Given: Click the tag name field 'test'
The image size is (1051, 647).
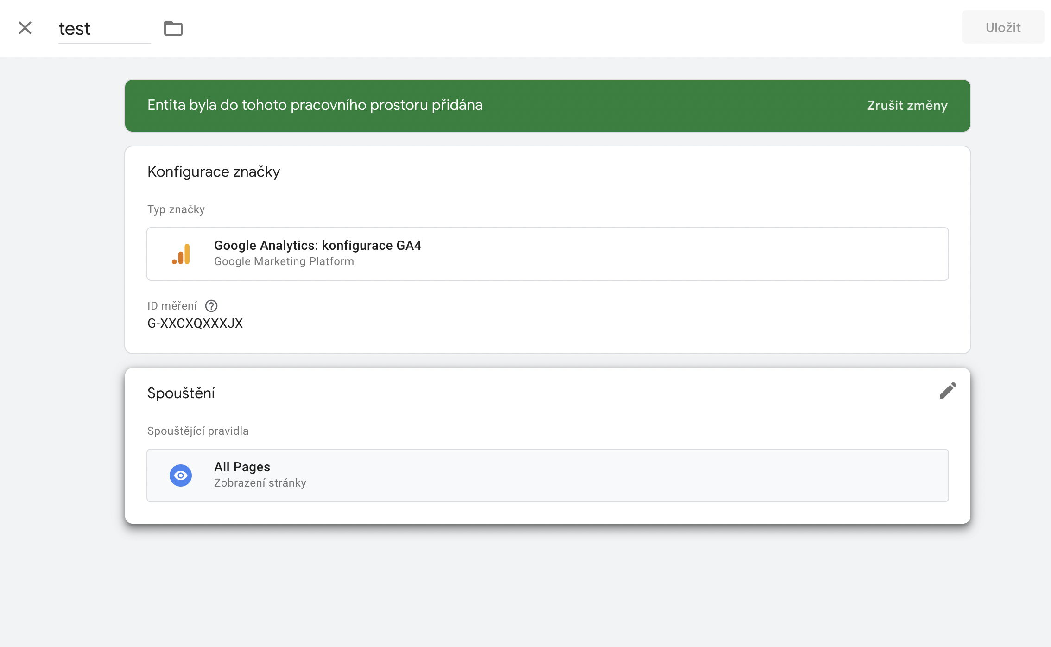Looking at the screenshot, I should [x=104, y=29].
